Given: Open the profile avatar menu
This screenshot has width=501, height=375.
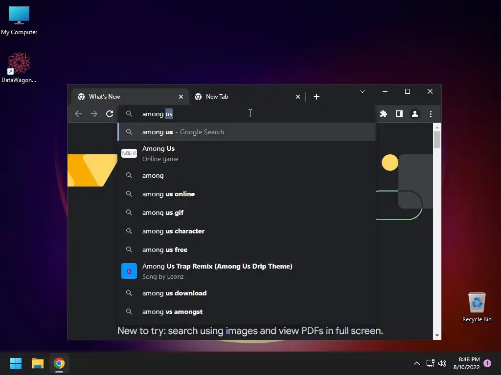Looking at the screenshot, I should click(x=415, y=114).
